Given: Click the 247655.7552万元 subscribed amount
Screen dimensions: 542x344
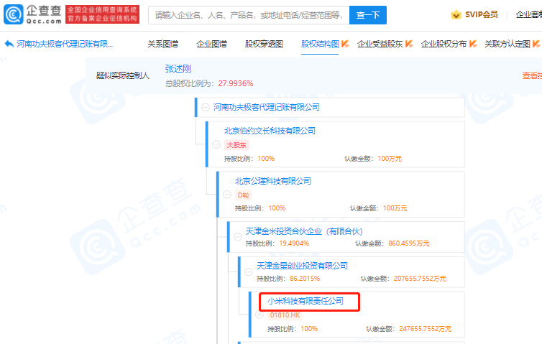Looking at the screenshot, I should coord(425,329).
